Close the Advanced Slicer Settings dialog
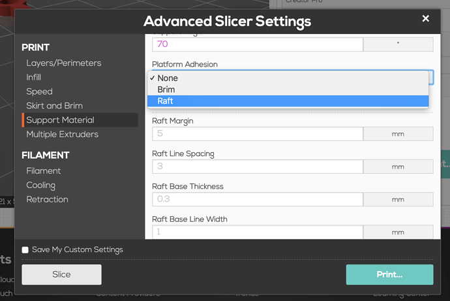450x301 pixels. pos(426,18)
